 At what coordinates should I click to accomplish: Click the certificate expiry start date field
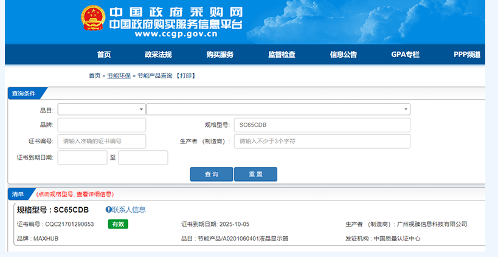[82, 158]
